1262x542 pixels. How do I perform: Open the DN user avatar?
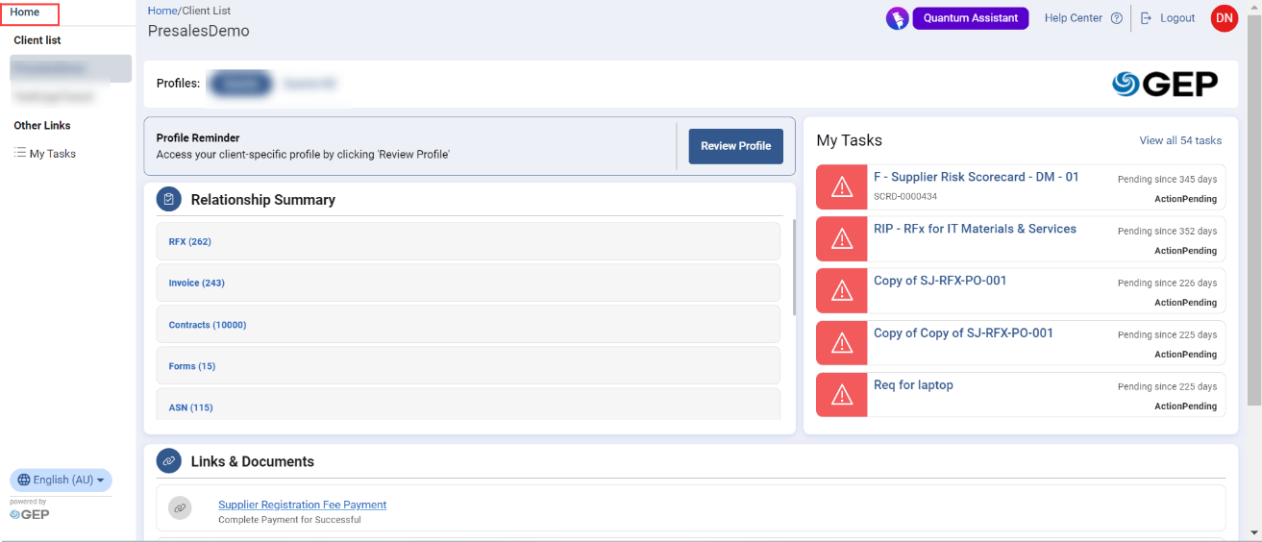tap(1224, 18)
